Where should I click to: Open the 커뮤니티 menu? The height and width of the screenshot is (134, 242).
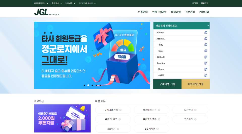pyautogui.click(x=204, y=12)
